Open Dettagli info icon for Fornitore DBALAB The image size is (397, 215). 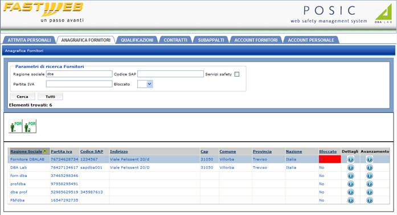click(350, 159)
